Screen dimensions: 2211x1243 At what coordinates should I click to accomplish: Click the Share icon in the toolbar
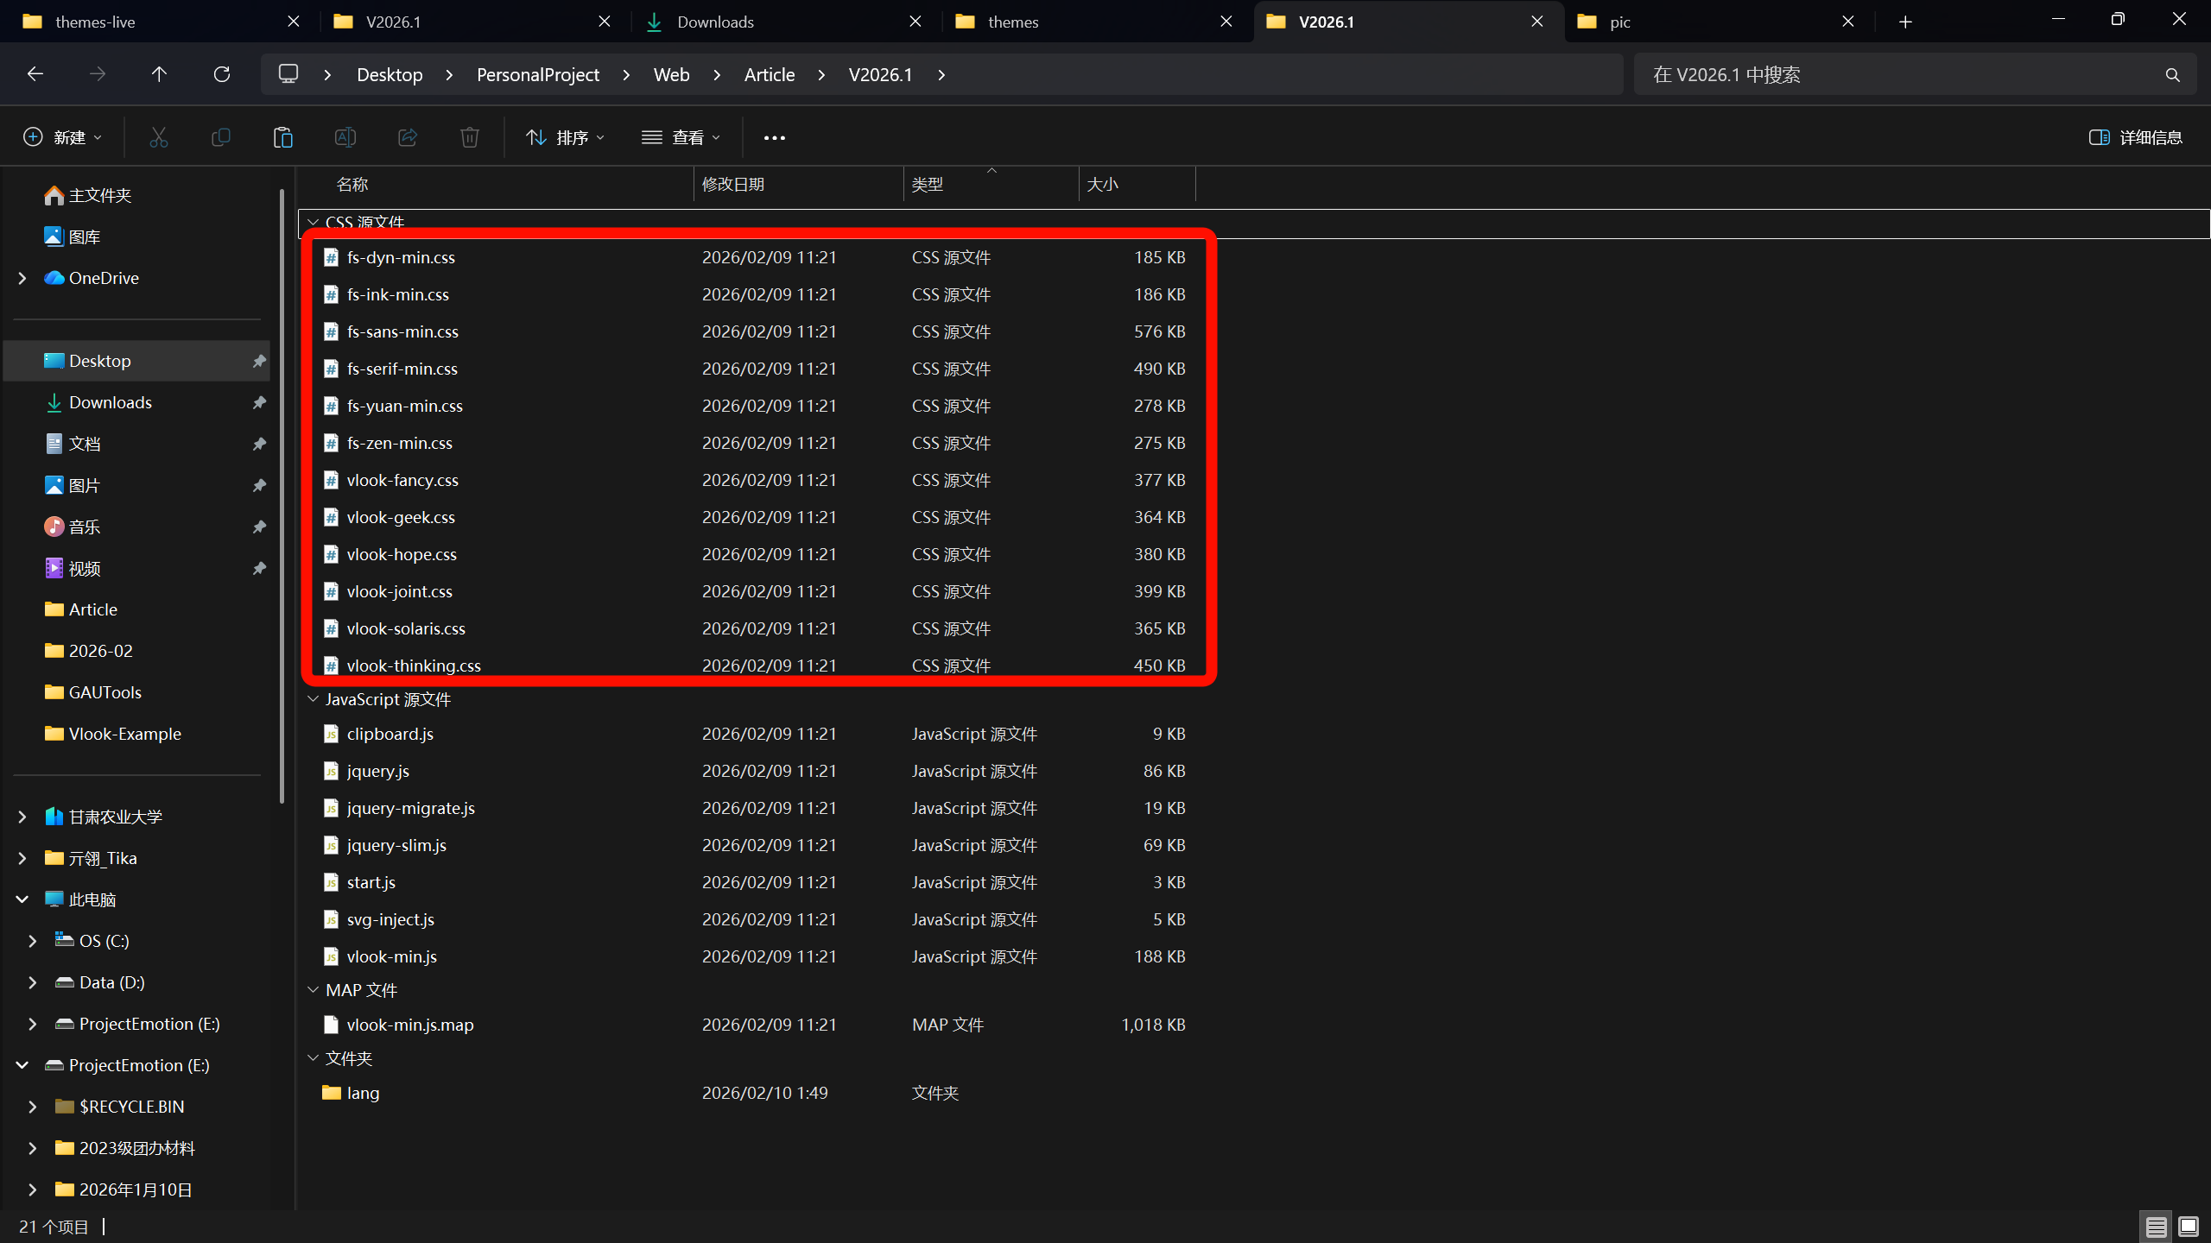pos(408,137)
